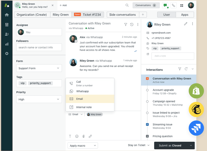Expand the Apply macro dropdown
Image resolution: width=207 pixels, height=151 pixels.
[x=83, y=146]
